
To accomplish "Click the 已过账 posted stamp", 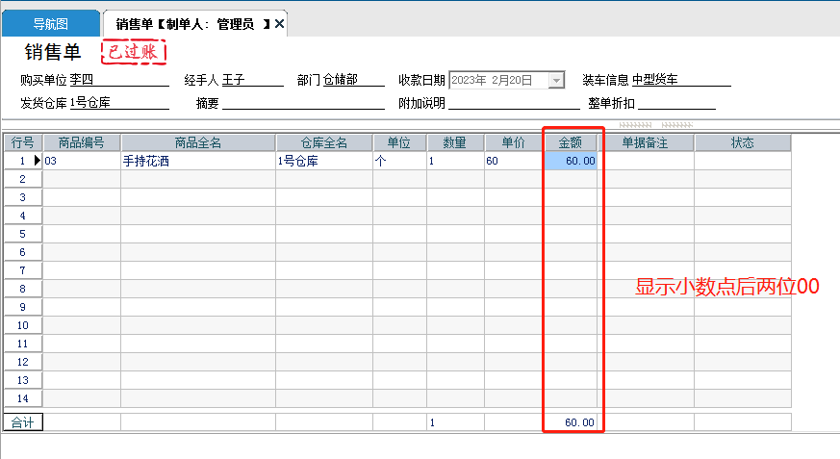I will pos(134,52).
